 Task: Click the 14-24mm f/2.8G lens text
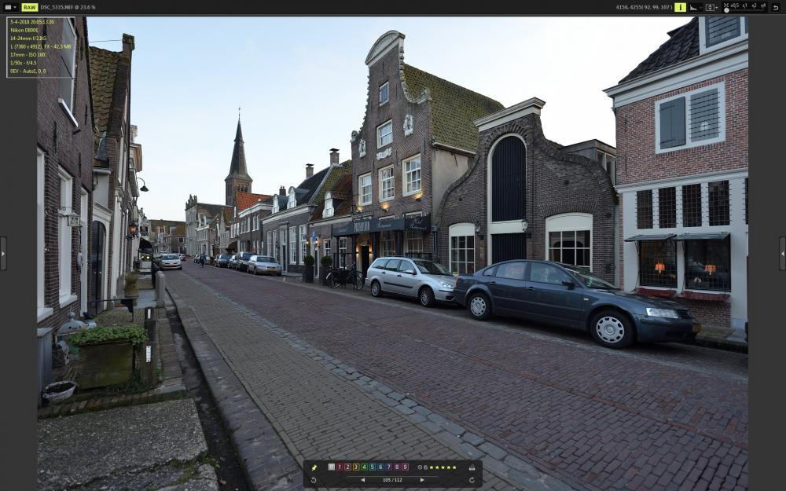tap(28, 38)
